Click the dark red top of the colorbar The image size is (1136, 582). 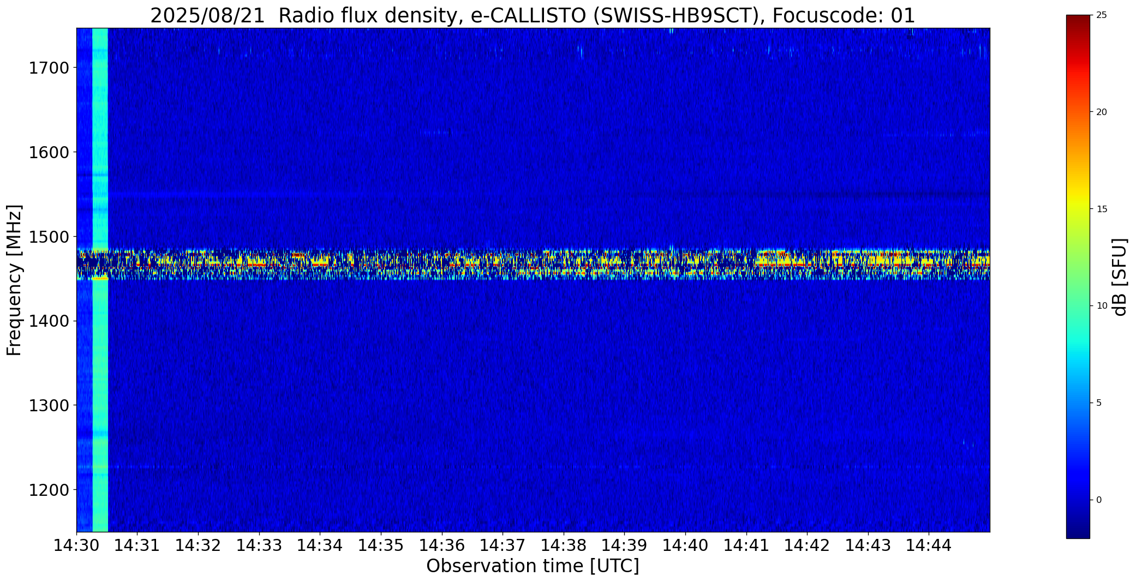(1078, 25)
